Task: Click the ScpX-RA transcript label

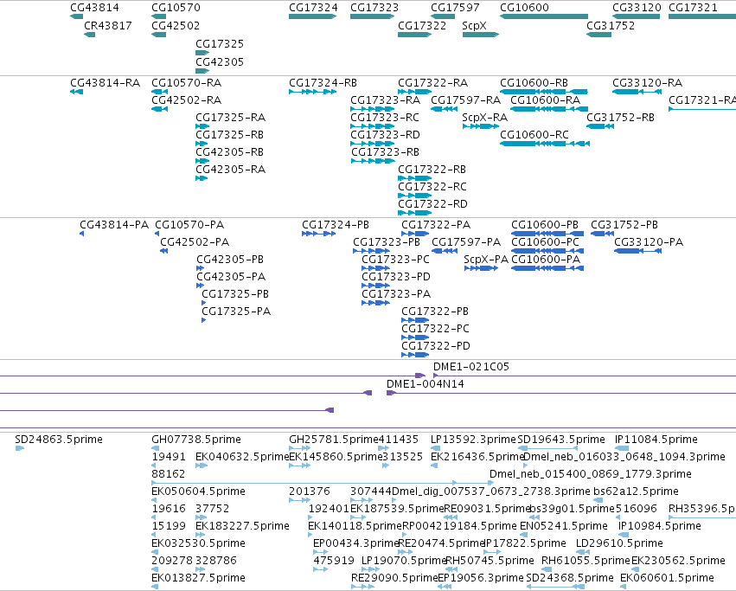Action: pos(485,118)
